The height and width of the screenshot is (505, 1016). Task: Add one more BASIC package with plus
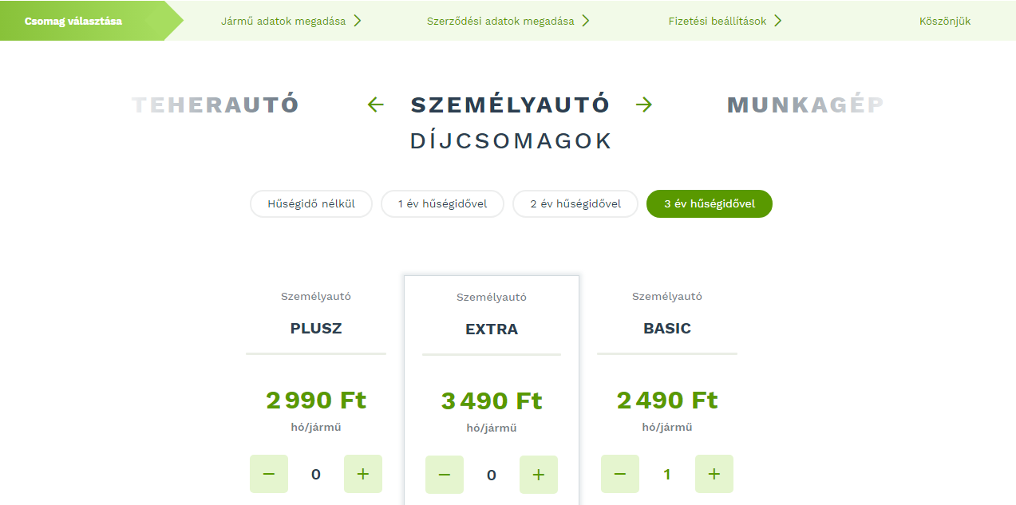pos(714,474)
